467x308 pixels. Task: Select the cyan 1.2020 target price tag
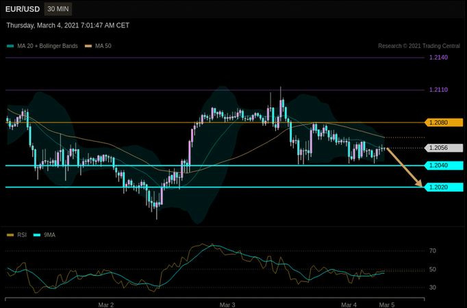pyautogui.click(x=444, y=187)
